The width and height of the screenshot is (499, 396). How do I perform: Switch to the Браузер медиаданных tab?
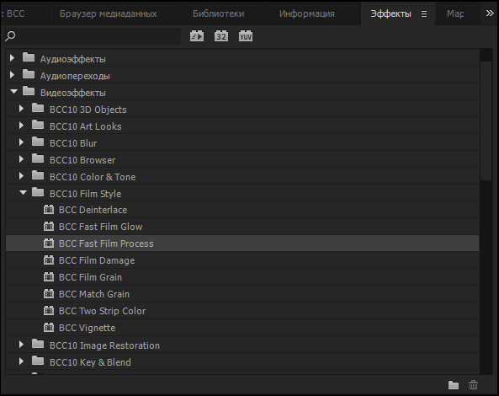109,13
